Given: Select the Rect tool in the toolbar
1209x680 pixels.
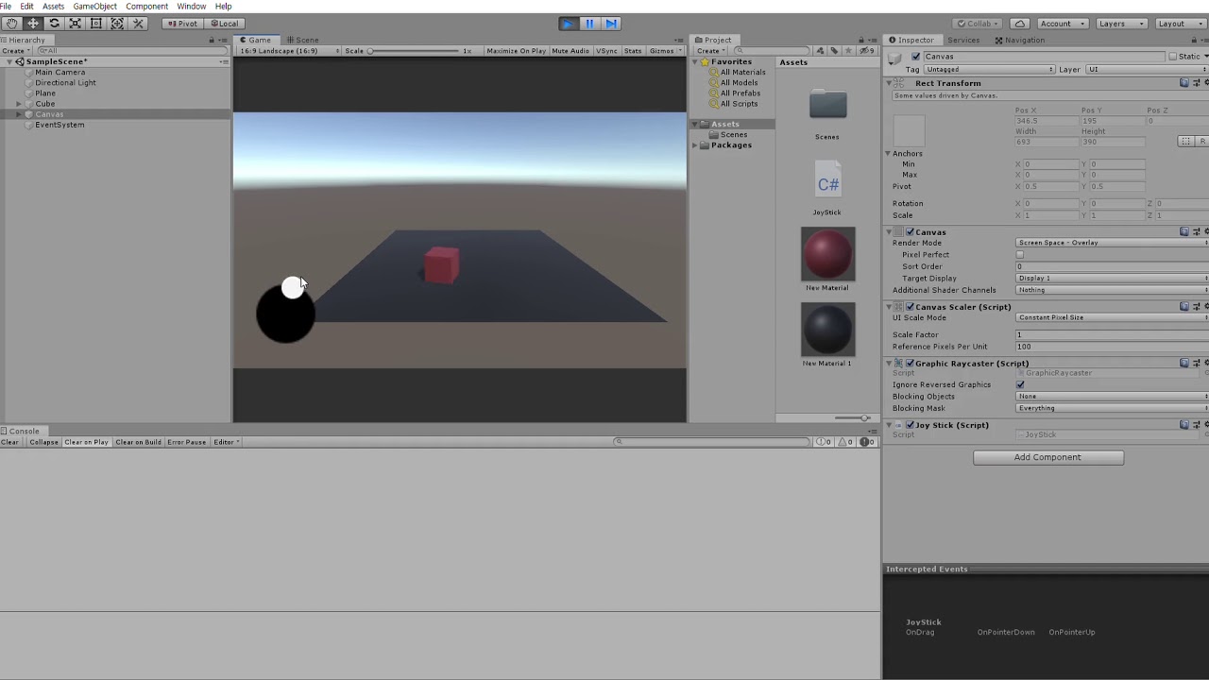Looking at the screenshot, I should pos(95,24).
